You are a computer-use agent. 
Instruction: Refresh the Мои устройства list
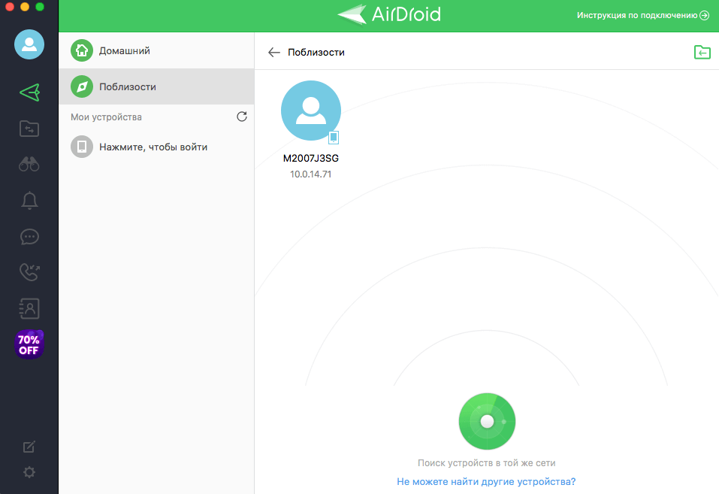coord(242,117)
